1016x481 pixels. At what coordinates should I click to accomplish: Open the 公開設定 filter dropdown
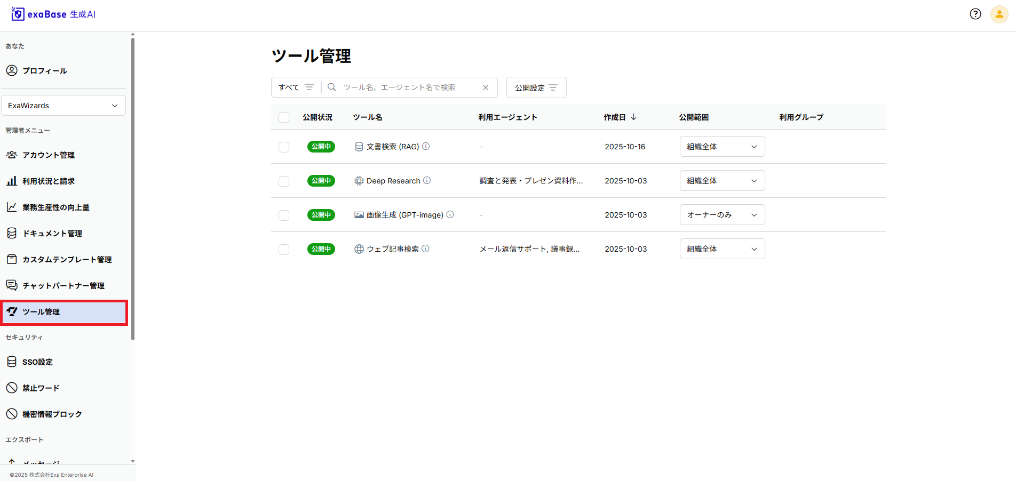(x=536, y=87)
